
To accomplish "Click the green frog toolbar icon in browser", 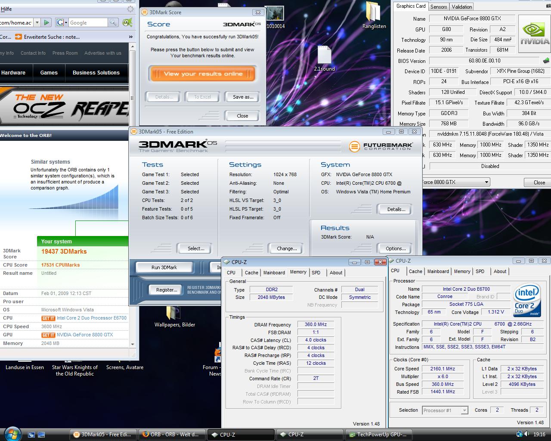I will (127, 22).
